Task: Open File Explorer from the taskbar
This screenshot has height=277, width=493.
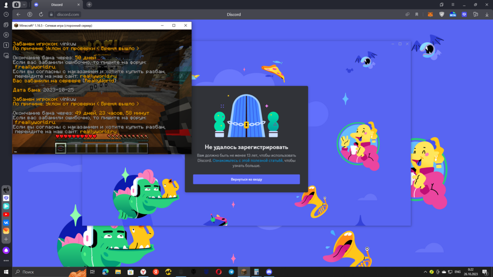Action: click(118, 272)
